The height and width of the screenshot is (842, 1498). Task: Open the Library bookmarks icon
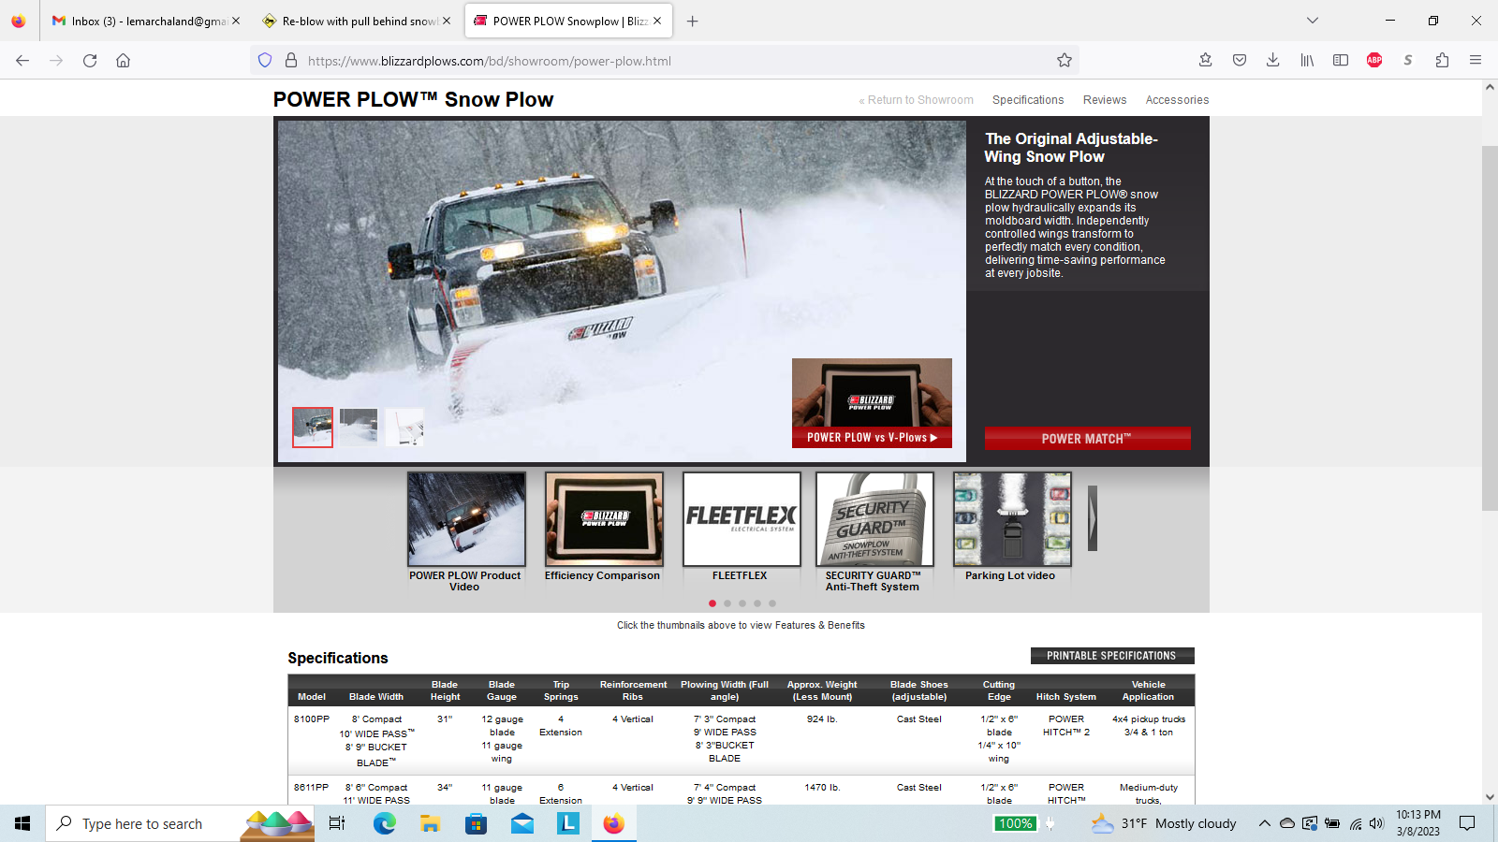[1307, 61]
